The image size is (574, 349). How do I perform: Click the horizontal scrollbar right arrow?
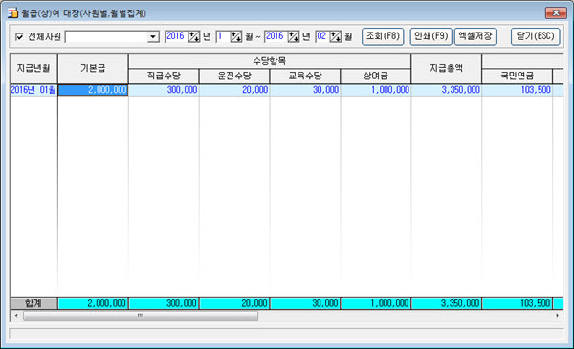(x=558, y=316)
